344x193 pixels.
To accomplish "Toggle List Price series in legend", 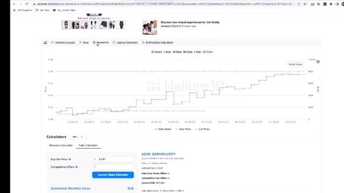I will click(202, 129).
